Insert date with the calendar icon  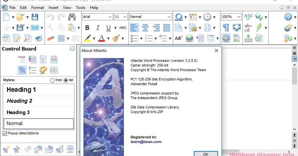[193, 17]
